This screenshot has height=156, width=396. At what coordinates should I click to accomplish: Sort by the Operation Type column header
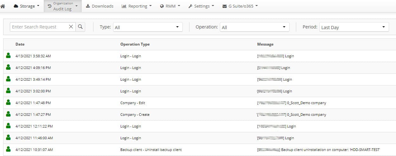pos(135,44)
